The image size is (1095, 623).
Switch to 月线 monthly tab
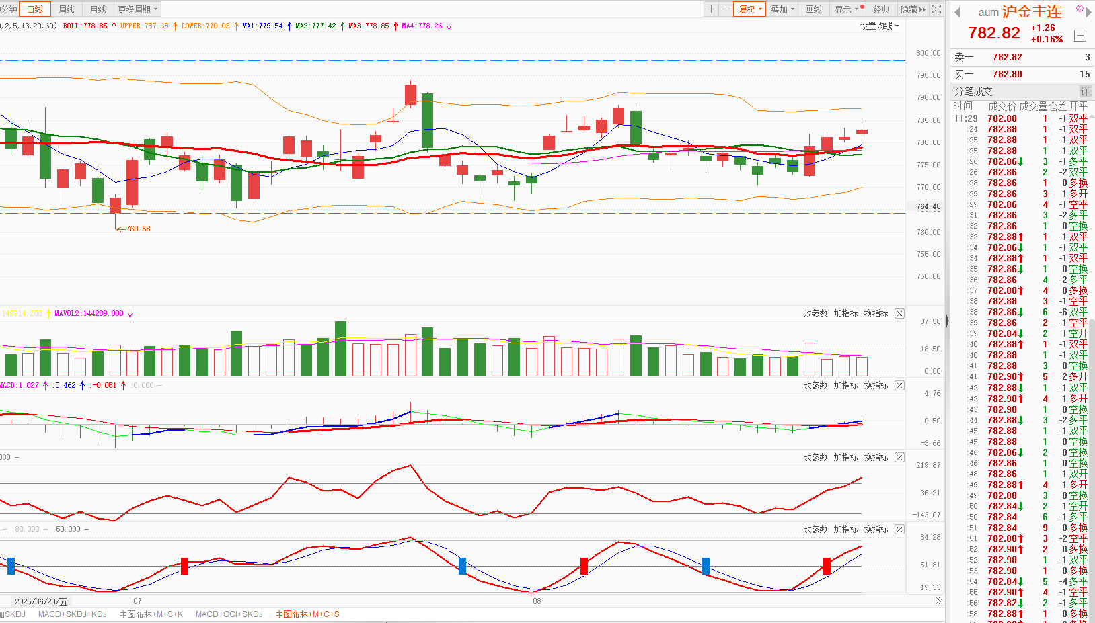click(98, 9)
